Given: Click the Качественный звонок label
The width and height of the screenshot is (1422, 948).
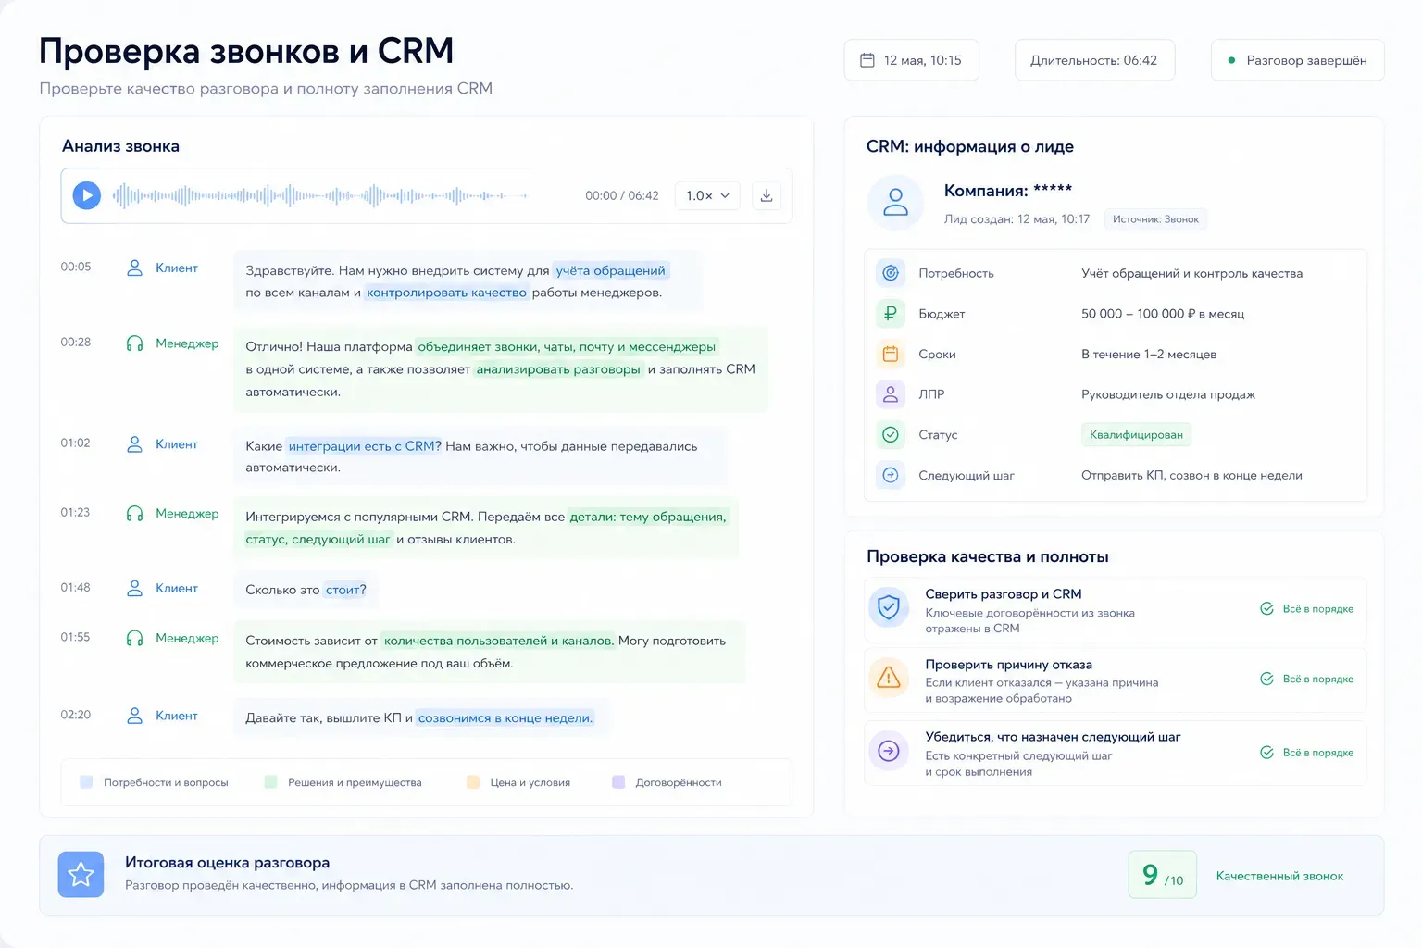Looking at the screenshot, I should (1279, 876).
